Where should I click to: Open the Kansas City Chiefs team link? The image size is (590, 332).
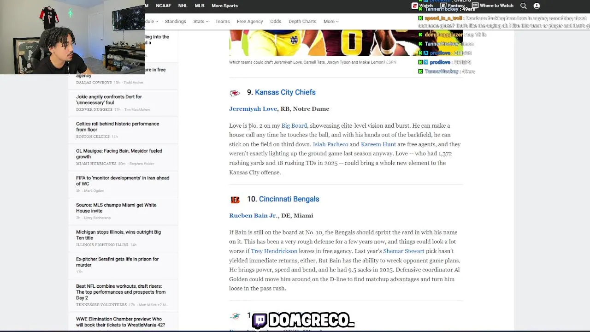point(285,92)
